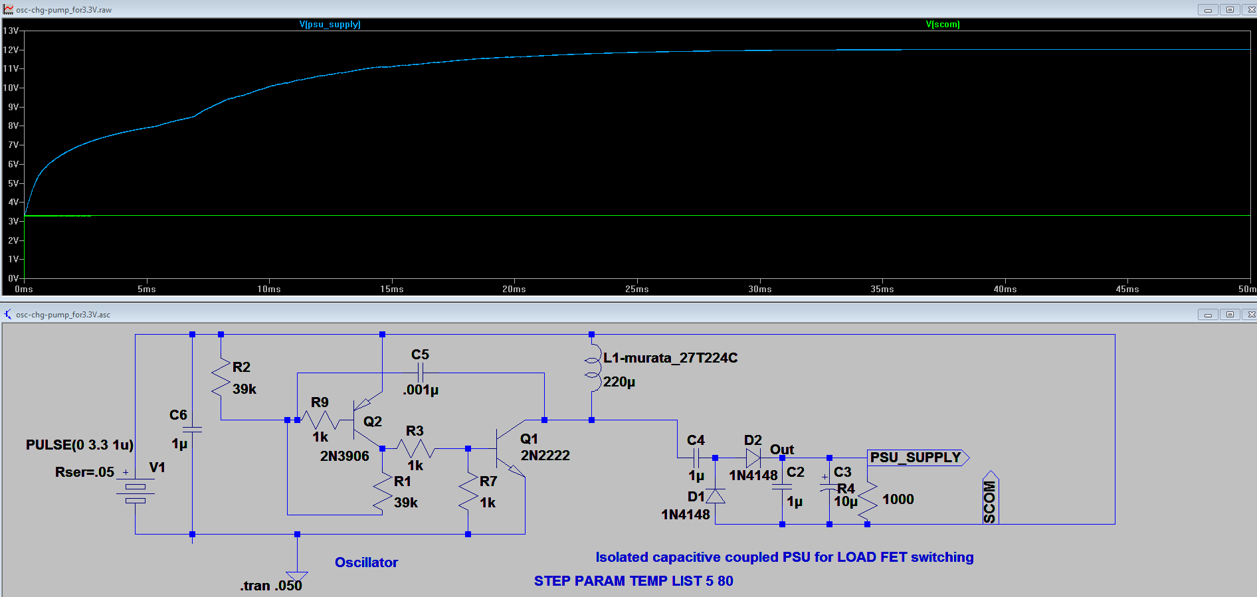The width and height of the screenshot is (1257, 597).
Task: Click the 2N3906 transistor model label
Action: click(x=345, y=456)
